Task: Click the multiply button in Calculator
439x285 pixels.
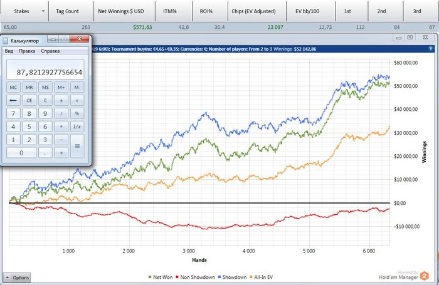Action: coord(61,127)
